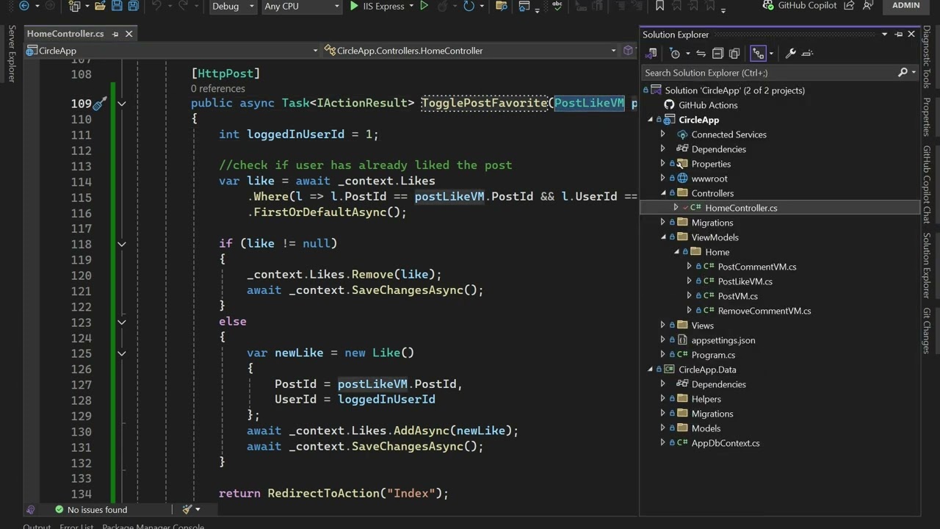Viewport: 940px width, 529px height.
Task: Start debugging with the green IIS Express play arrow
Action: tap(354, 6)
